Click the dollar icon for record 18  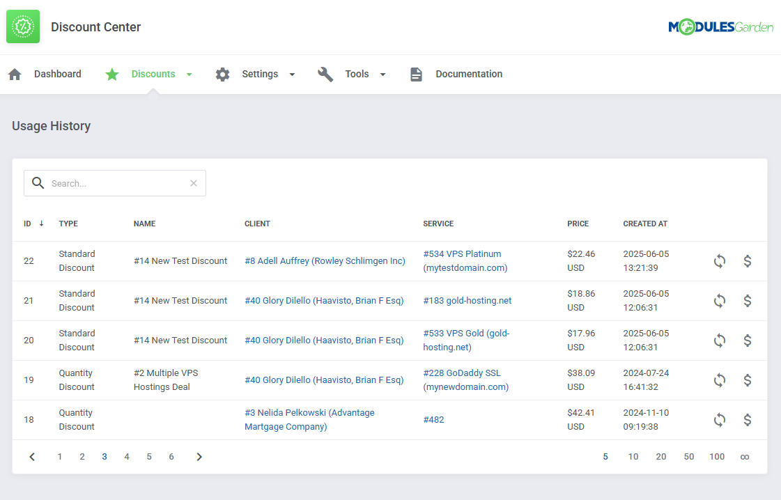pyautogui.click(x=747, y=420)
